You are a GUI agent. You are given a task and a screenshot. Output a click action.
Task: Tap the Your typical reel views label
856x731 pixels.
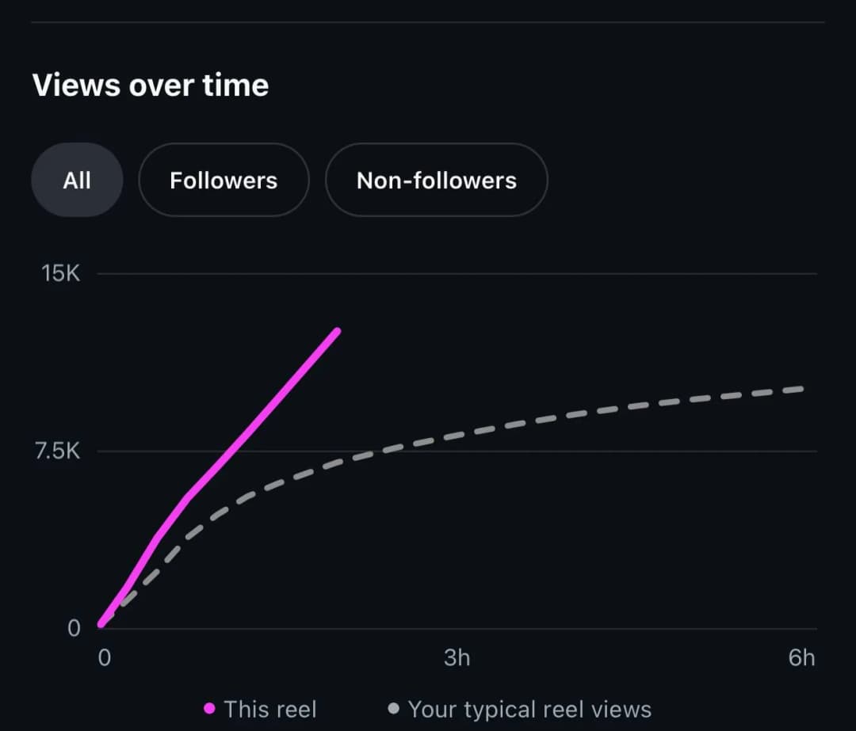[x=529, y=709]
